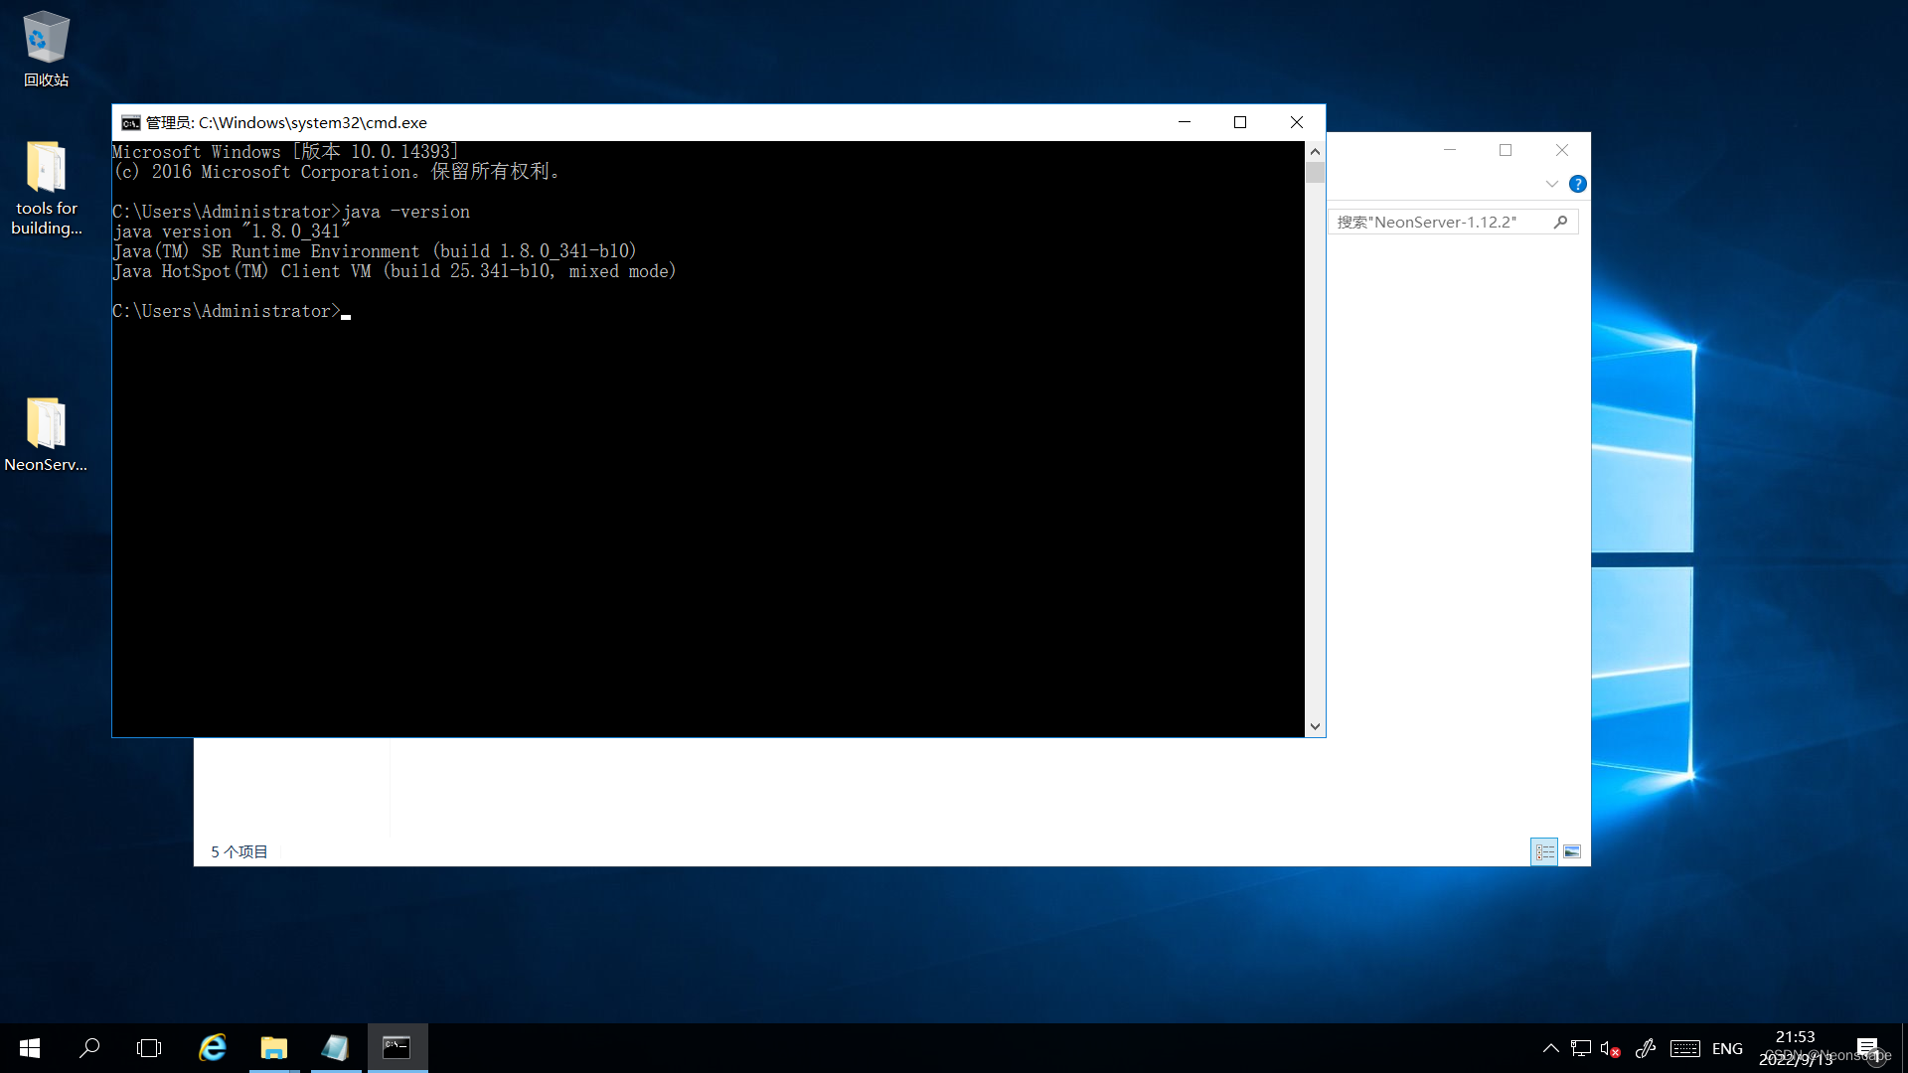
Task: Click cmd scrollbar down arrow
Action: pos(1315,726)
